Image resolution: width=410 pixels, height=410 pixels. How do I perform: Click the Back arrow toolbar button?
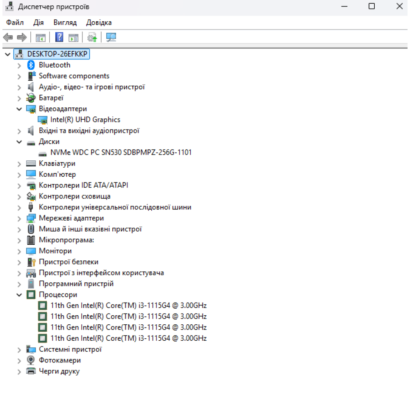[x=8, y=38]
